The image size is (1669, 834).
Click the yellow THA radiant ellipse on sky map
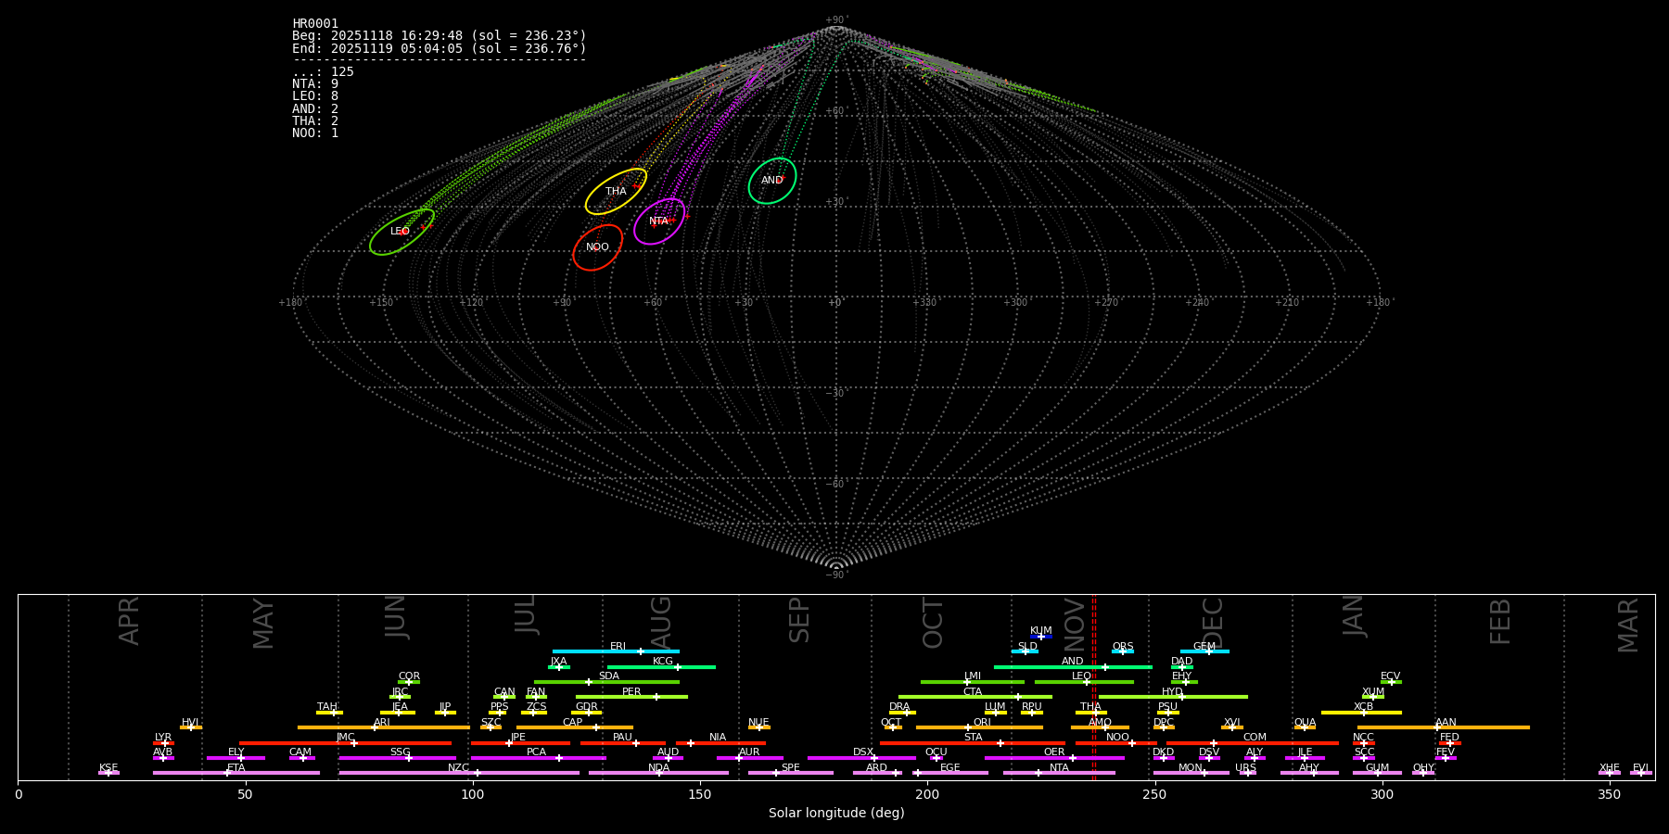[x=616, y=191]
